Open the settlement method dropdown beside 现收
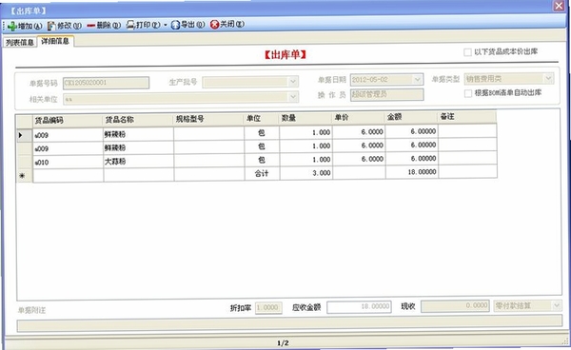This screenshot has height=350, width=571. tap(556, 305)
